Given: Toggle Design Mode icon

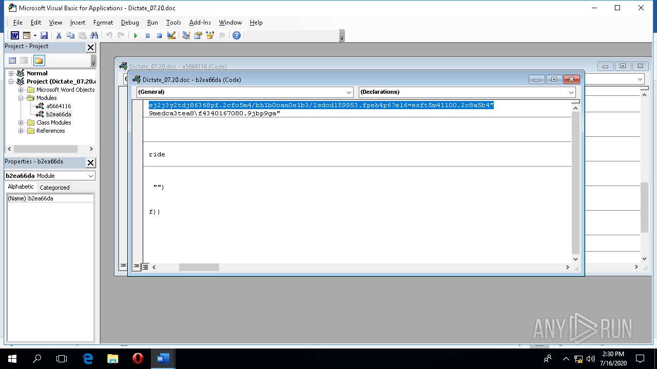Looking at the screenshot, I should pos(171,35).
